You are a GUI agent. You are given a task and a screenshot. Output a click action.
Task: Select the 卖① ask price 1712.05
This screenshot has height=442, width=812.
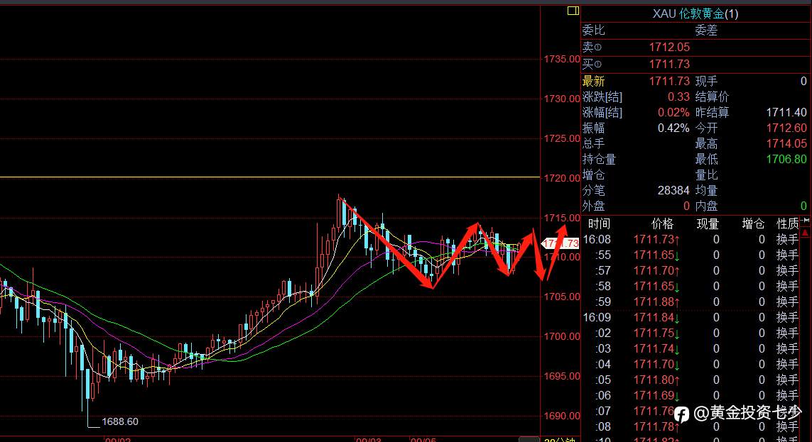pos(669,47)
